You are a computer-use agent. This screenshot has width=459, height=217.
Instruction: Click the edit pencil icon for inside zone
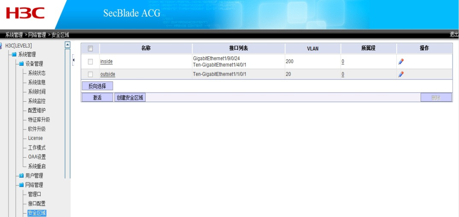click(x=401, y=62)
